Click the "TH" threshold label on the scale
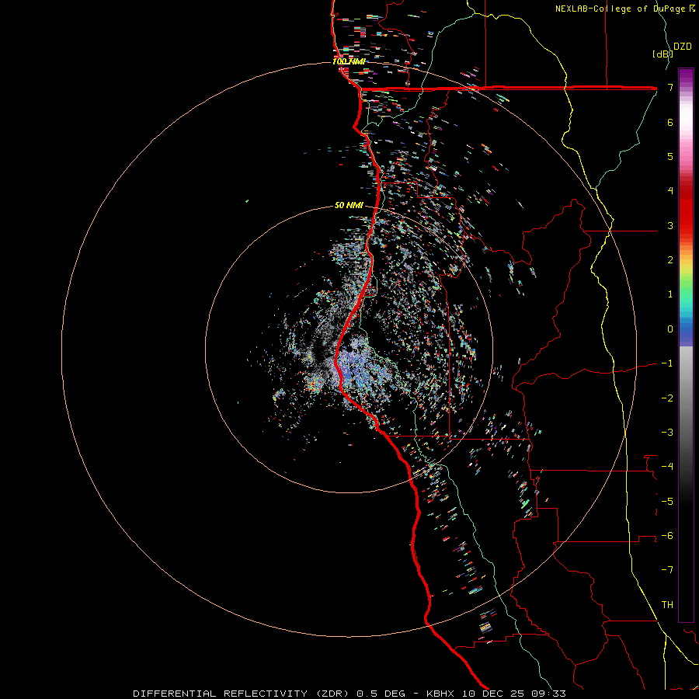The height and width of the screenshot is (699, 699). point(667,605)
